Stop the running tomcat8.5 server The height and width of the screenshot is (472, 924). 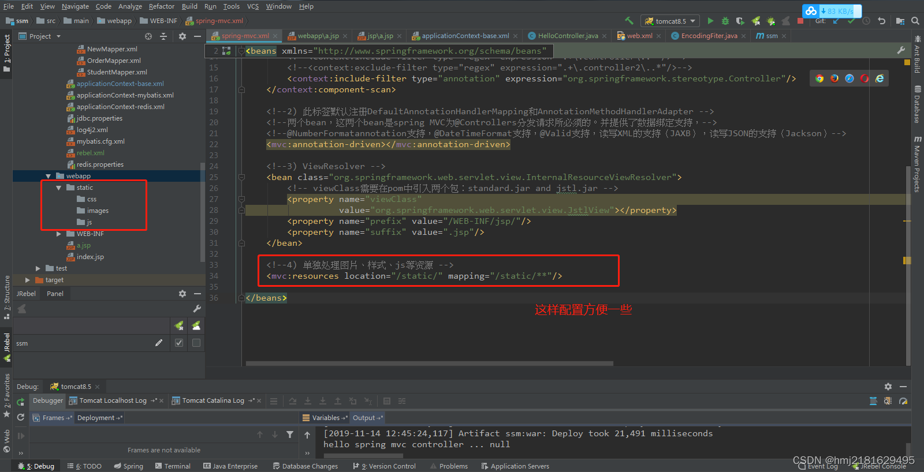800,21
